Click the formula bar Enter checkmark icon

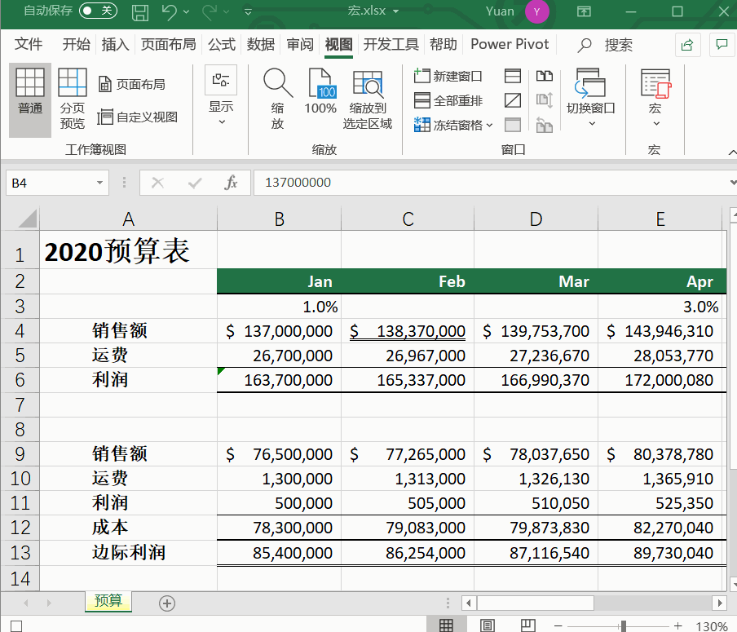[195, 183]
